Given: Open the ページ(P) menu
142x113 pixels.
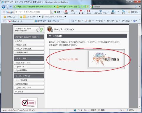Looking at the screenshot, I should pos(100,21).
